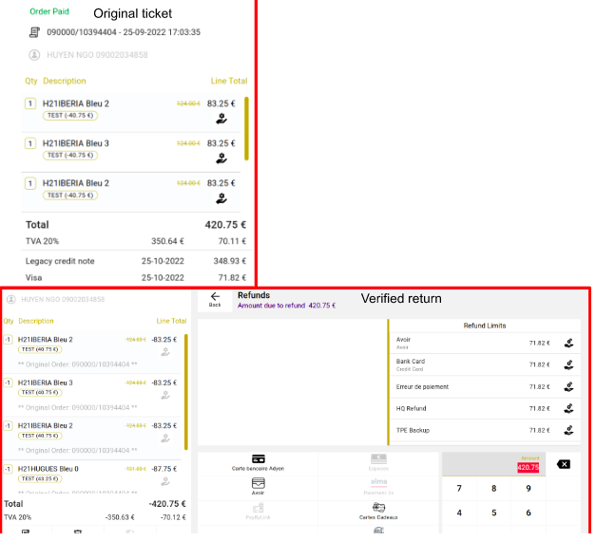Viewport: 596px width, 541px height.
Task: Click hand icon on last original H21IBERIA Bleu 2
Action: pos(221,198)
